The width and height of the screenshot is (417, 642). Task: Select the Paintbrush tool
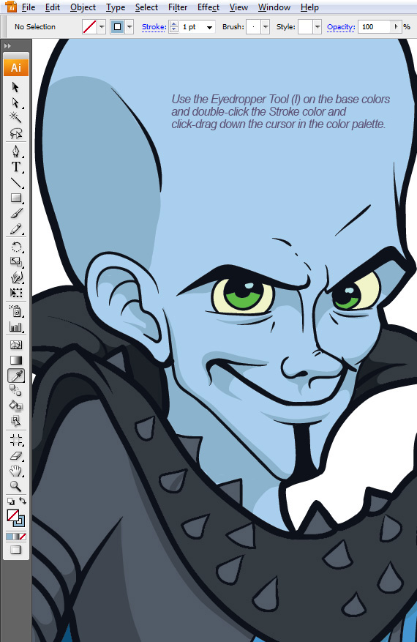pos(15,213)
